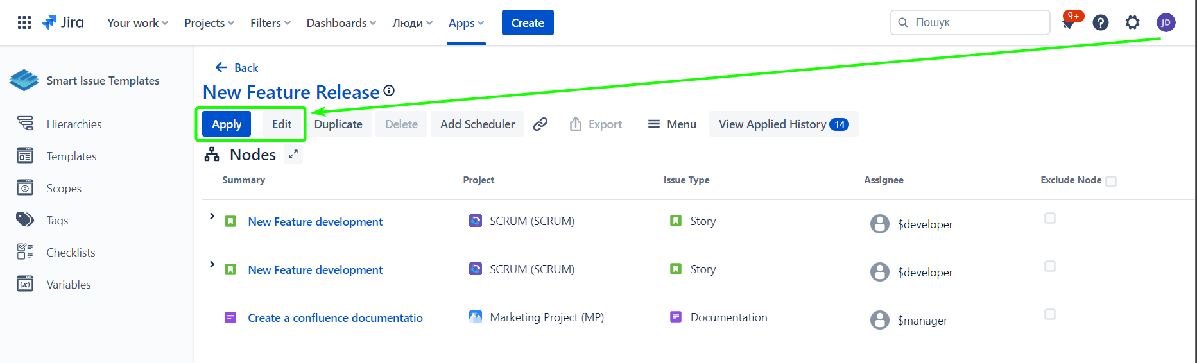This screenshot has height=363, width=1197.
Task: Check Exclude Node for first Story row
Action: (x=1050, y=218)
